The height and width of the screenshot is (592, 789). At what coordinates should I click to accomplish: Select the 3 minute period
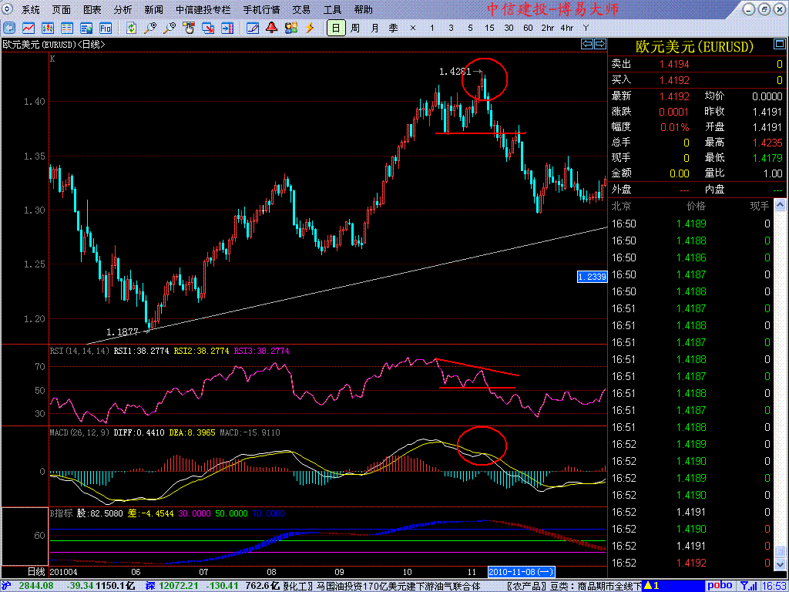click(451, 29)
